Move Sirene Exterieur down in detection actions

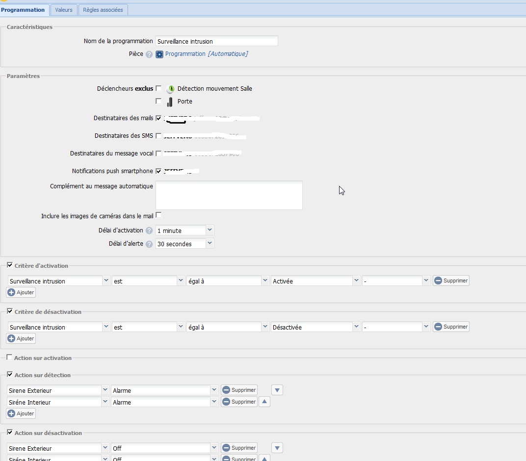pos(277,390)
